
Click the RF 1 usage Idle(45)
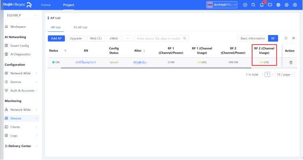point(202,62)
